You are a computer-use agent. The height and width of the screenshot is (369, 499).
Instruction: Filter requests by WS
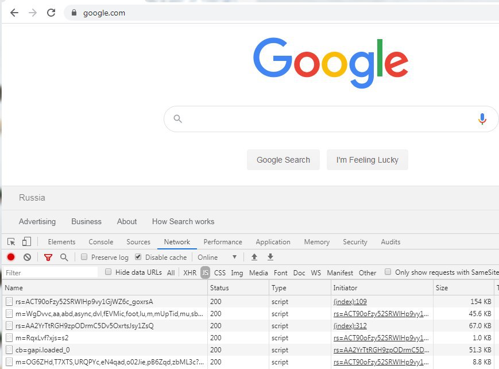316,273
